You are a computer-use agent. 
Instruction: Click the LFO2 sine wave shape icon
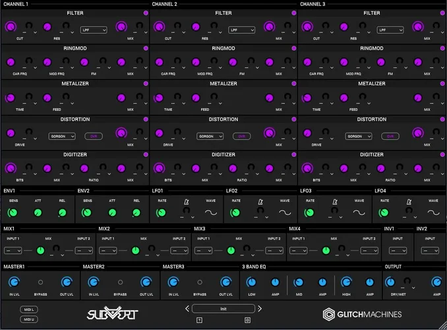(x=285, y=213)
